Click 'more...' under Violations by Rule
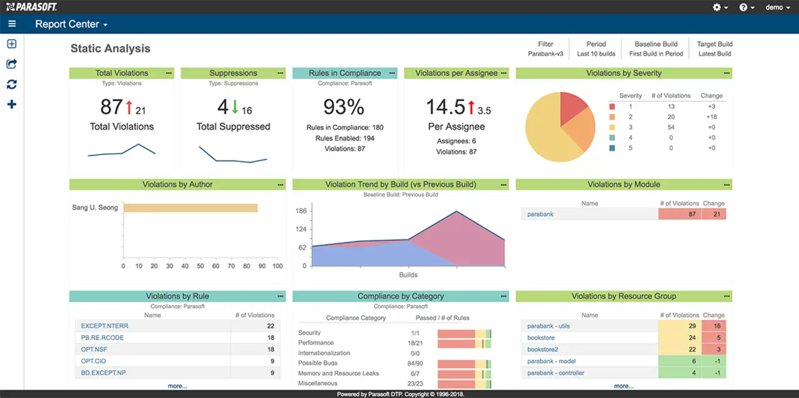Viewport: 799px width, 398px height. [177, 386]
